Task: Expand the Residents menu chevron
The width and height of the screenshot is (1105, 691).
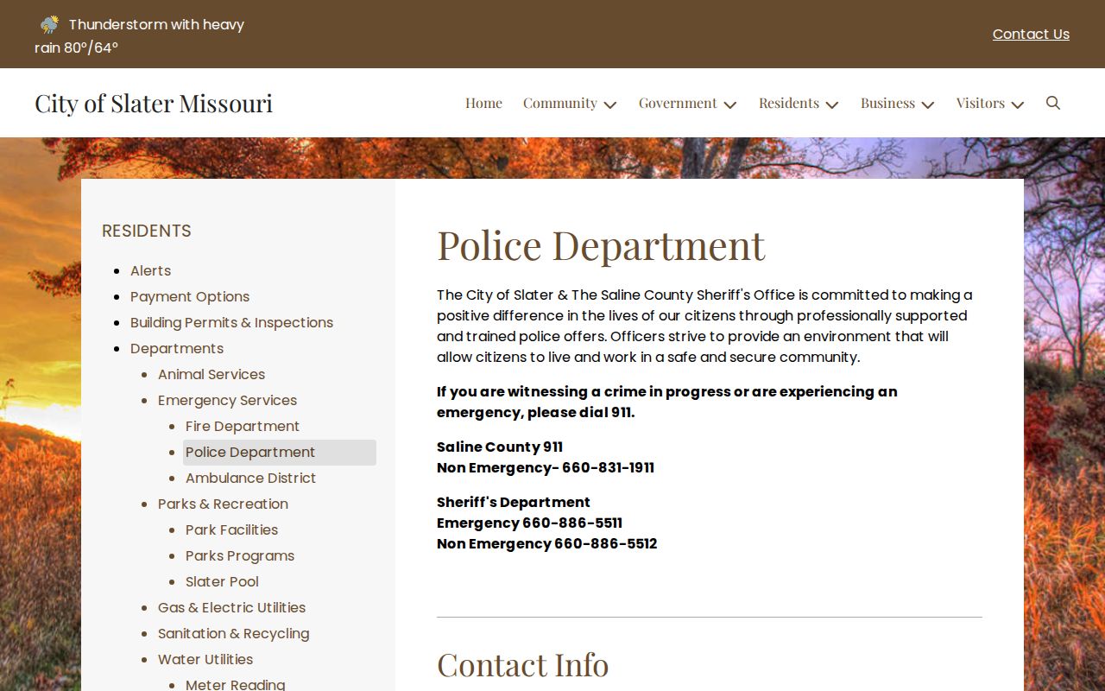Action: point(832,105)
